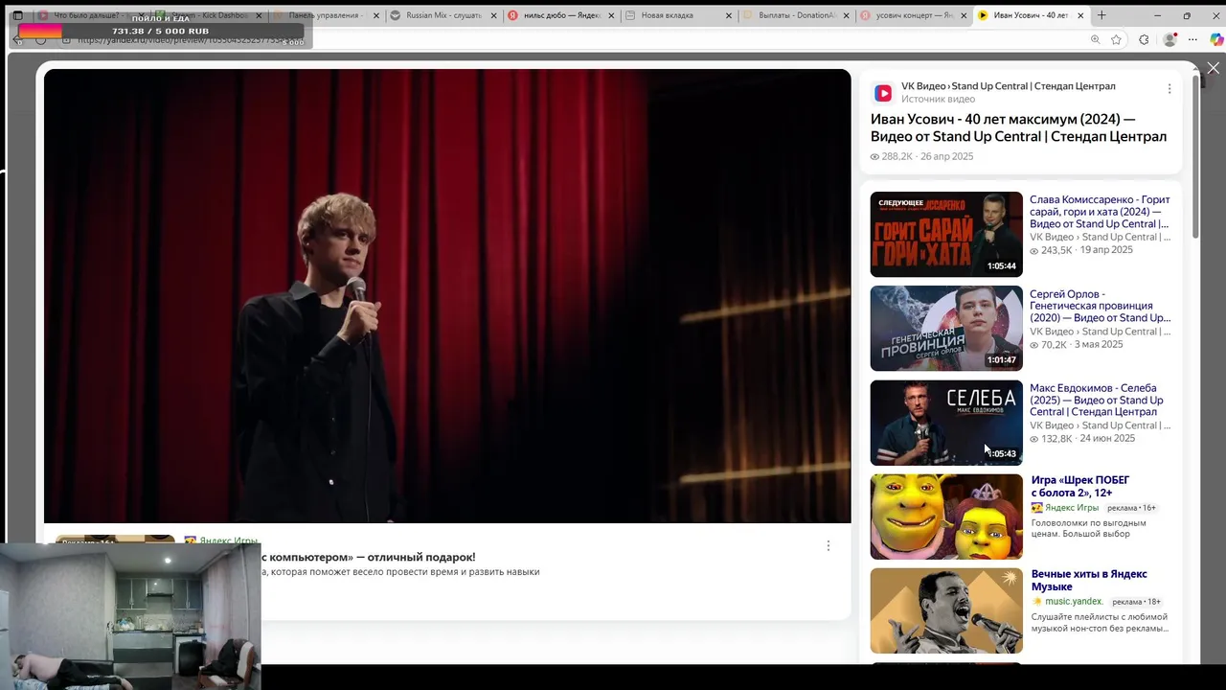Viewport: 1226px width, 690px height.
Task: Close the video preview overlay with X
Action: coord(1213,68)
